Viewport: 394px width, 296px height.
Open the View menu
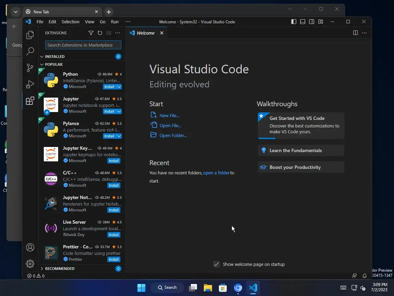coord(90,22)
